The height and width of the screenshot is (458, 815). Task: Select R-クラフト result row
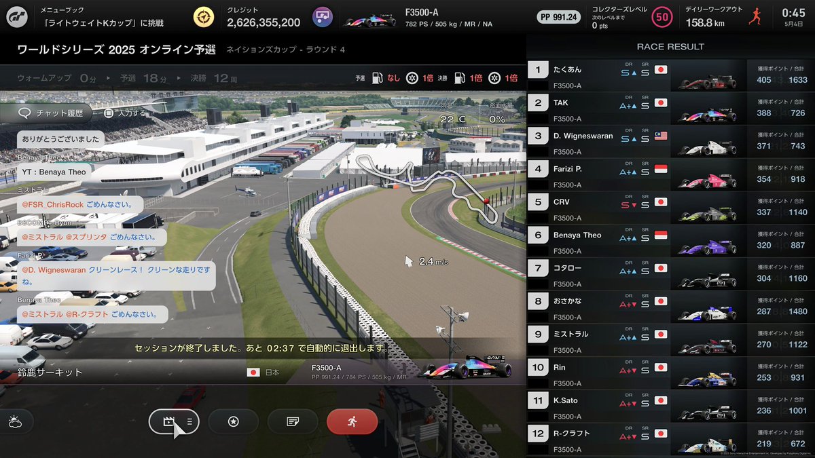pyautogui.click(x=670, y=438)
